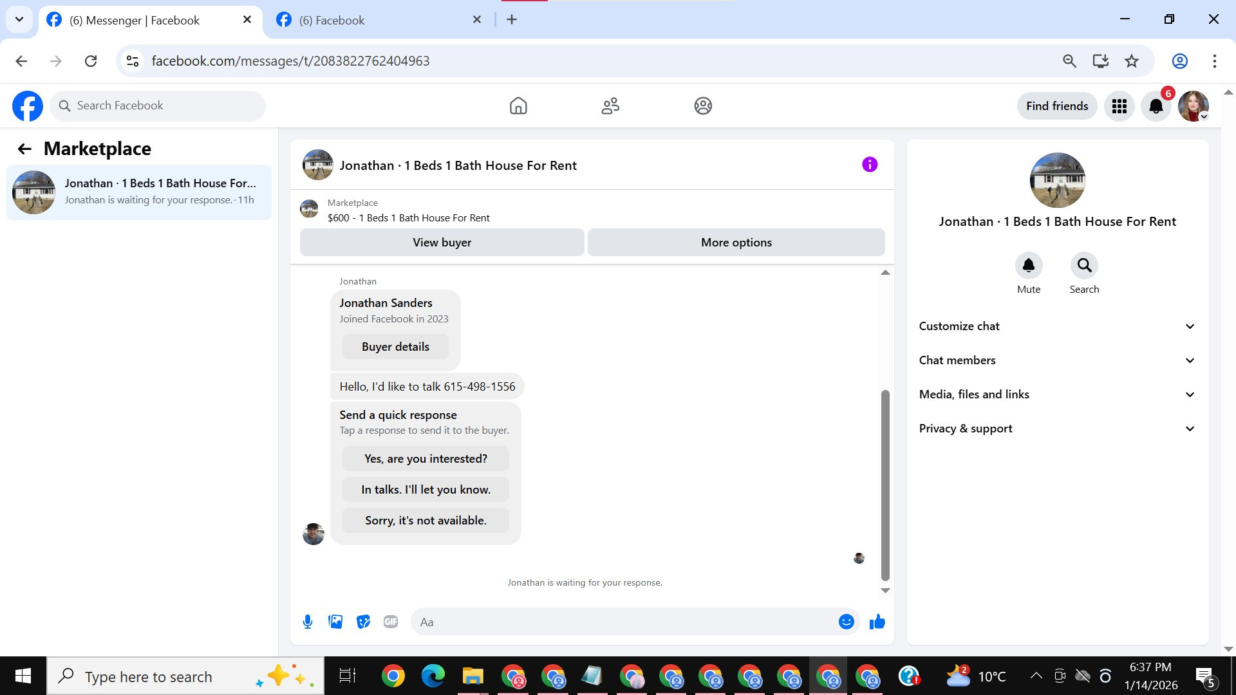The height and width of the screenshot is (695, 1236).
Task: Open Facebook notifications bell
Action: click(1156, 106)
